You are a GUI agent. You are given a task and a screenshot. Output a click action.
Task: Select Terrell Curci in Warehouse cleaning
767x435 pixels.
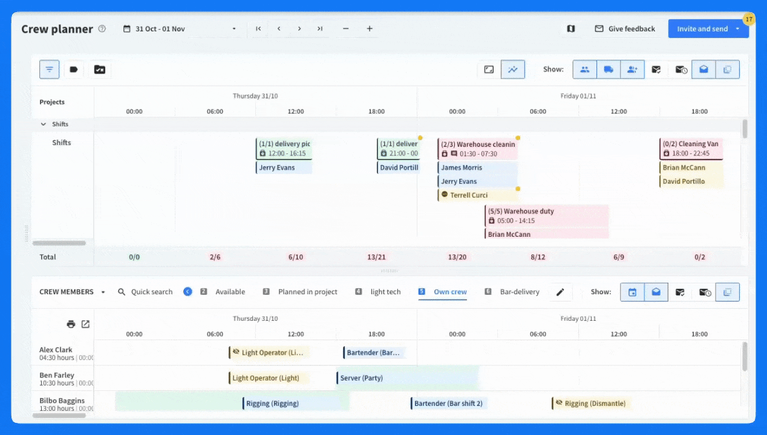pos(478,195)
